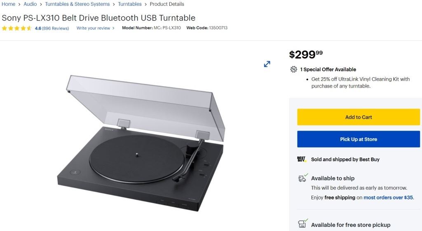This screenshot has width=422, height=231.
Task: Choose Pick Up at Store
Action: click(x=358, y=139)
